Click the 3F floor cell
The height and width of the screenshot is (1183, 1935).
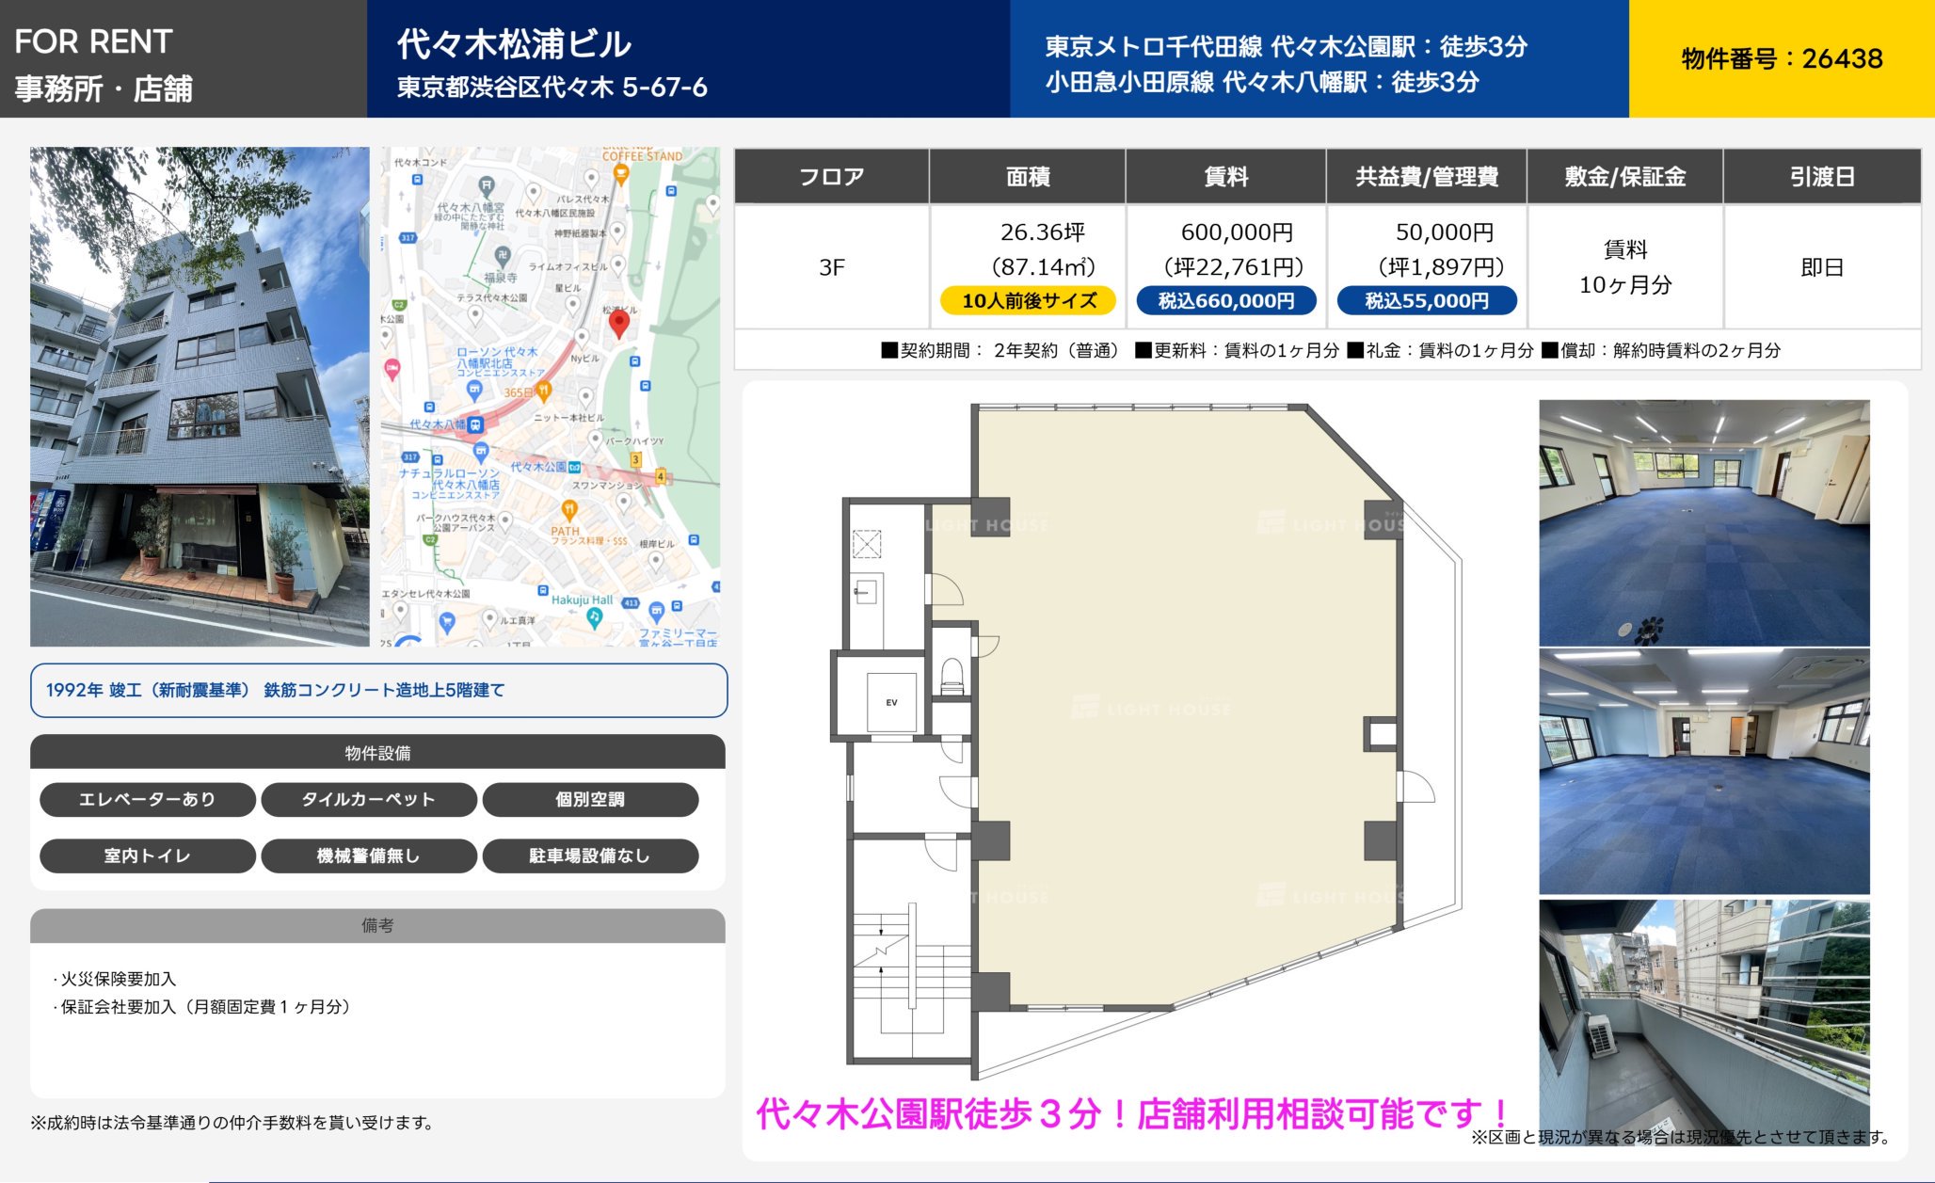tap(831, 267)
